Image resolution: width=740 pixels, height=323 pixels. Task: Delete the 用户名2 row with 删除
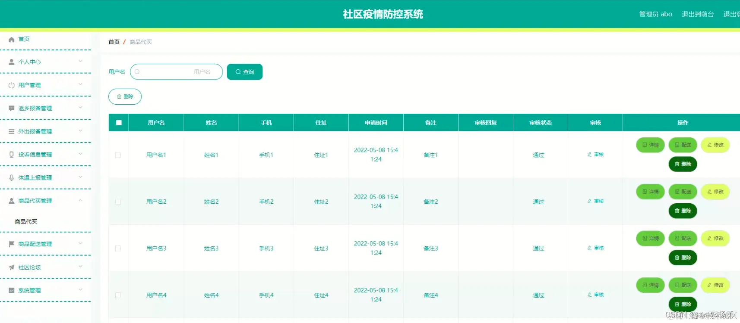click(683, 211)
